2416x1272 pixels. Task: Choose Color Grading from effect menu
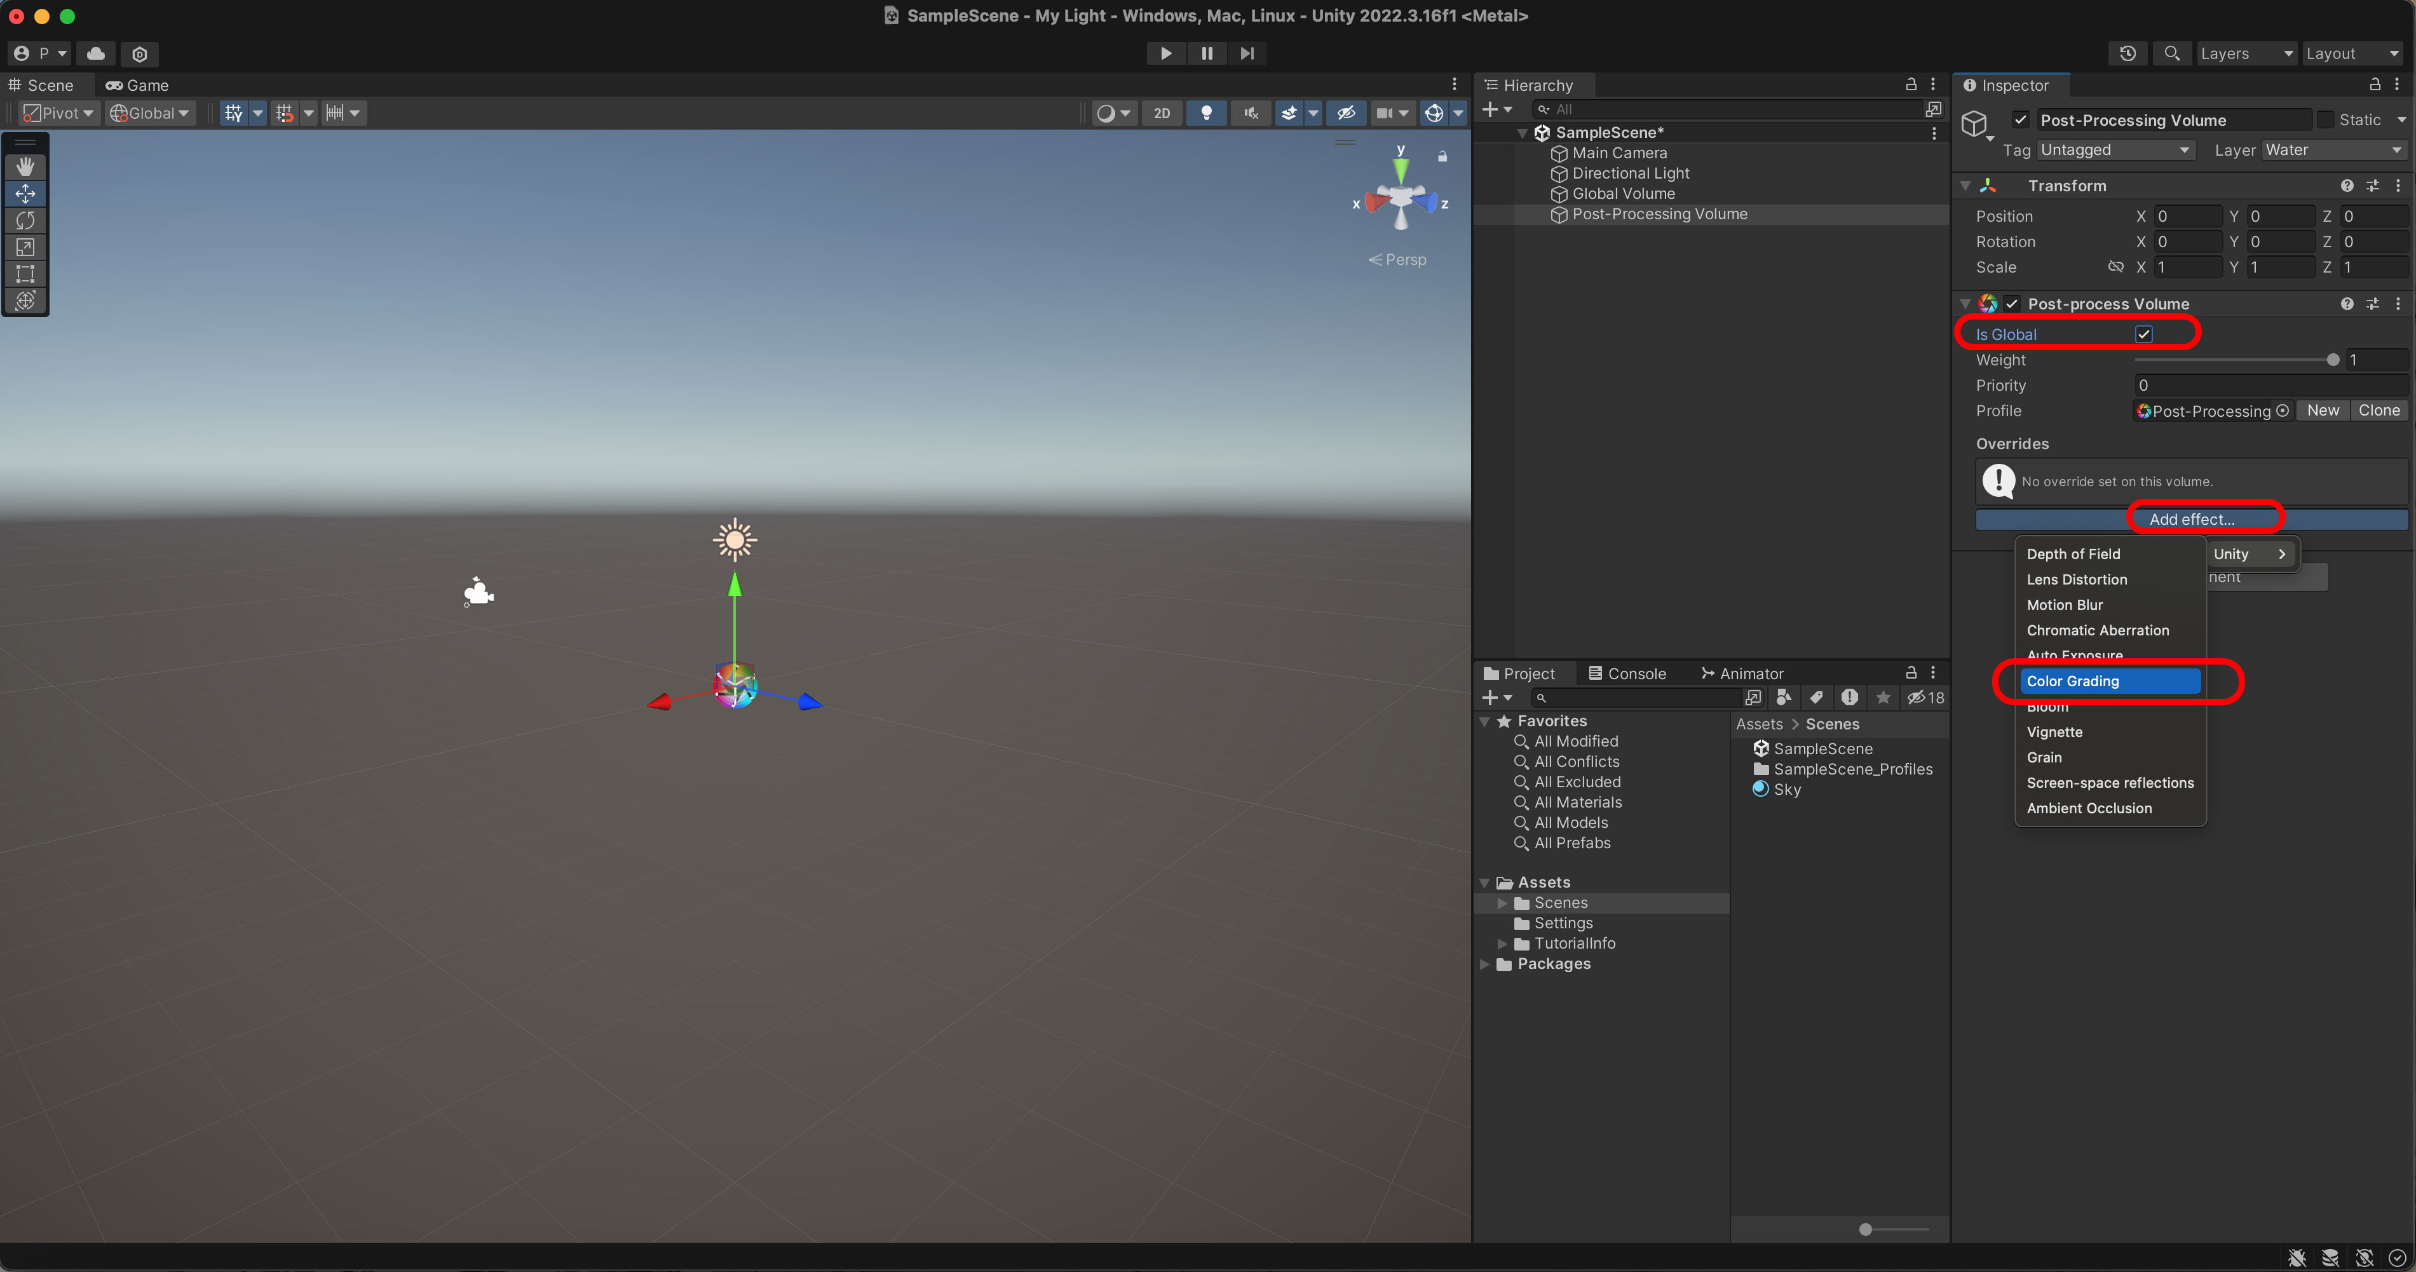coord(2110,681)
